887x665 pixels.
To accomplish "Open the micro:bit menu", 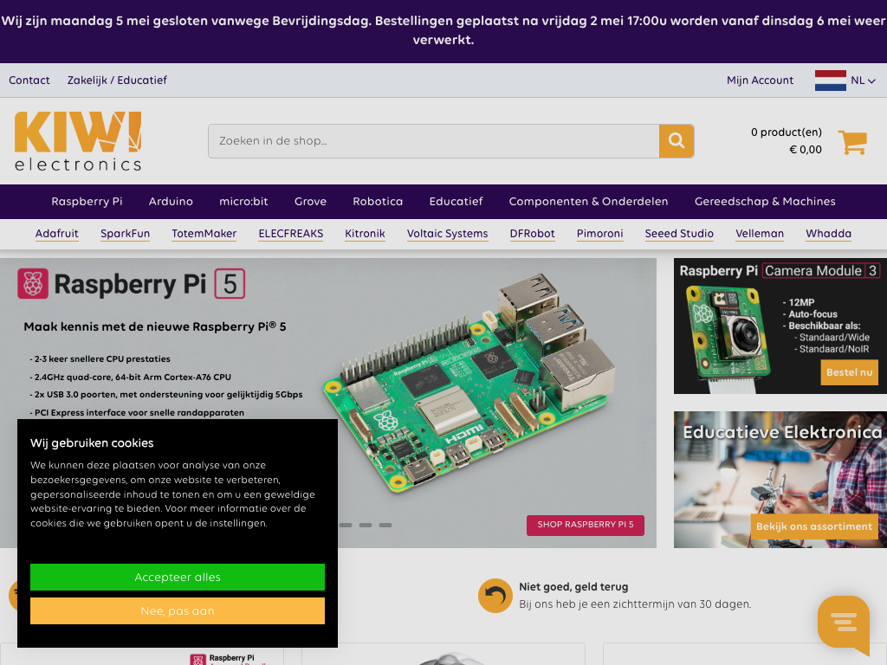I will (243, 201).
